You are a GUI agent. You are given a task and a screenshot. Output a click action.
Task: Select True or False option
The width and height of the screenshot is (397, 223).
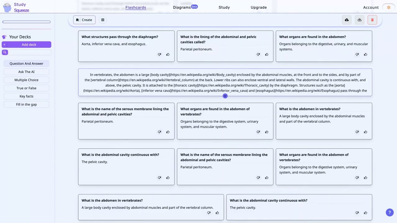26,88
